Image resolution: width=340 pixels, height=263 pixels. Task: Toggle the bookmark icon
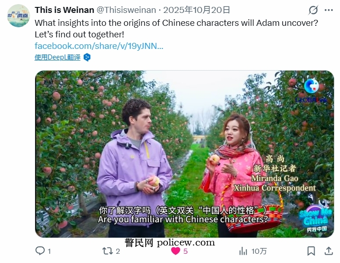point(311,251)
